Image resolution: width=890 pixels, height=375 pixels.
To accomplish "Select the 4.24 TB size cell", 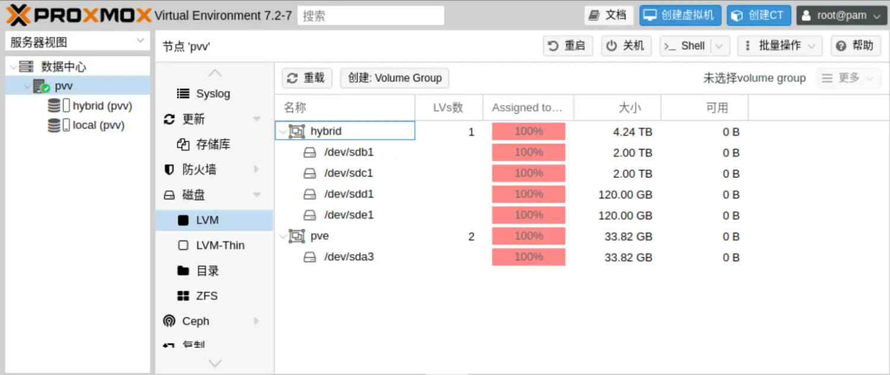I will 632,132.
